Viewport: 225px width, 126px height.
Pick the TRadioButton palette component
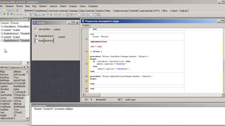64,15
